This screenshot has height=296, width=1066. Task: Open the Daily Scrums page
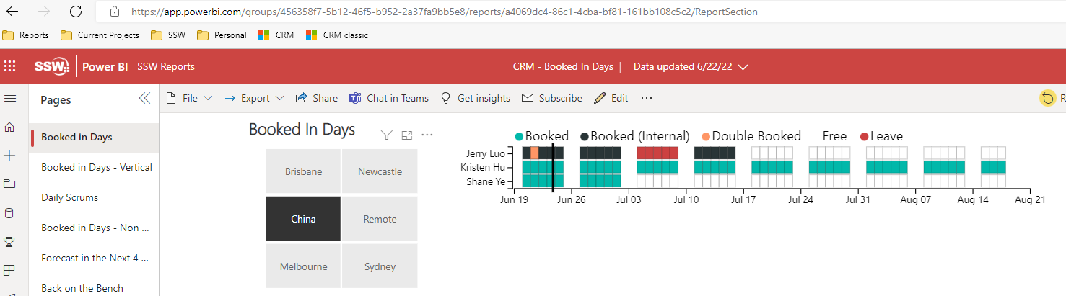[x=70, y=197]
